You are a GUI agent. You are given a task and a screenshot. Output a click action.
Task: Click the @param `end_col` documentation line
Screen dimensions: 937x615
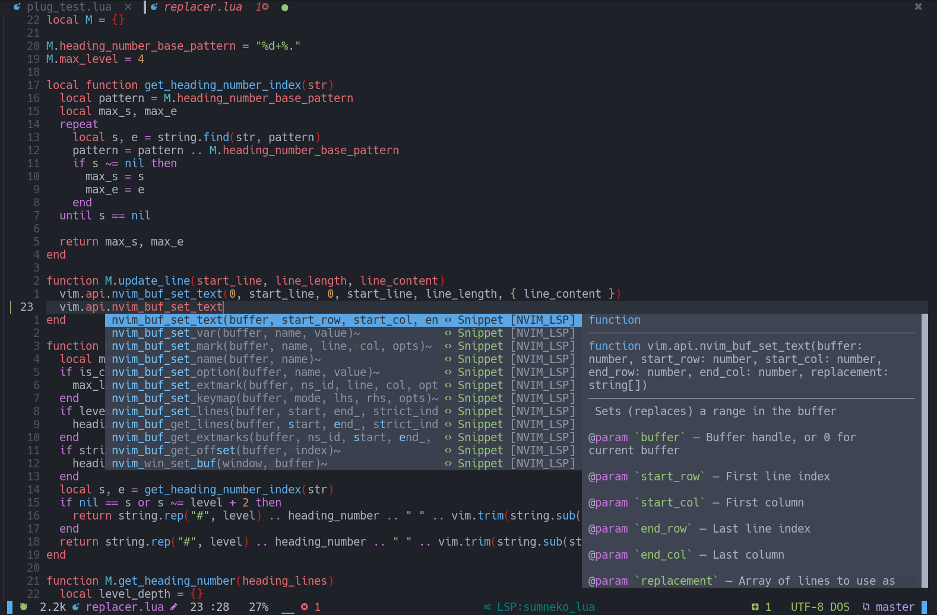(x=686, y=555)
